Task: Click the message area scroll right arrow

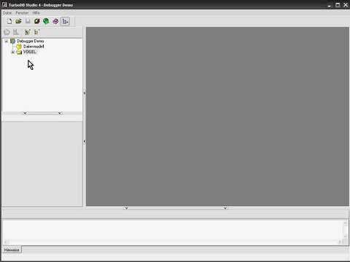Action: pos(339,242)
